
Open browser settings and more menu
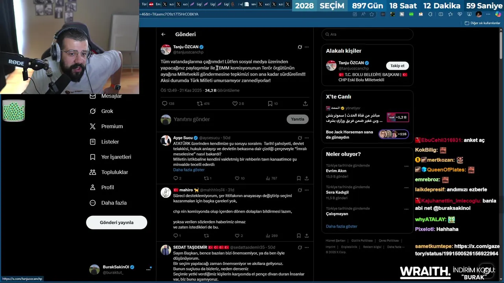(489, 14)
